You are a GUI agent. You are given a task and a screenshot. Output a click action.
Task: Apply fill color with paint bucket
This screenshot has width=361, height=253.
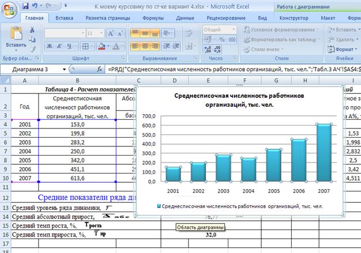(x=101, y=47)
